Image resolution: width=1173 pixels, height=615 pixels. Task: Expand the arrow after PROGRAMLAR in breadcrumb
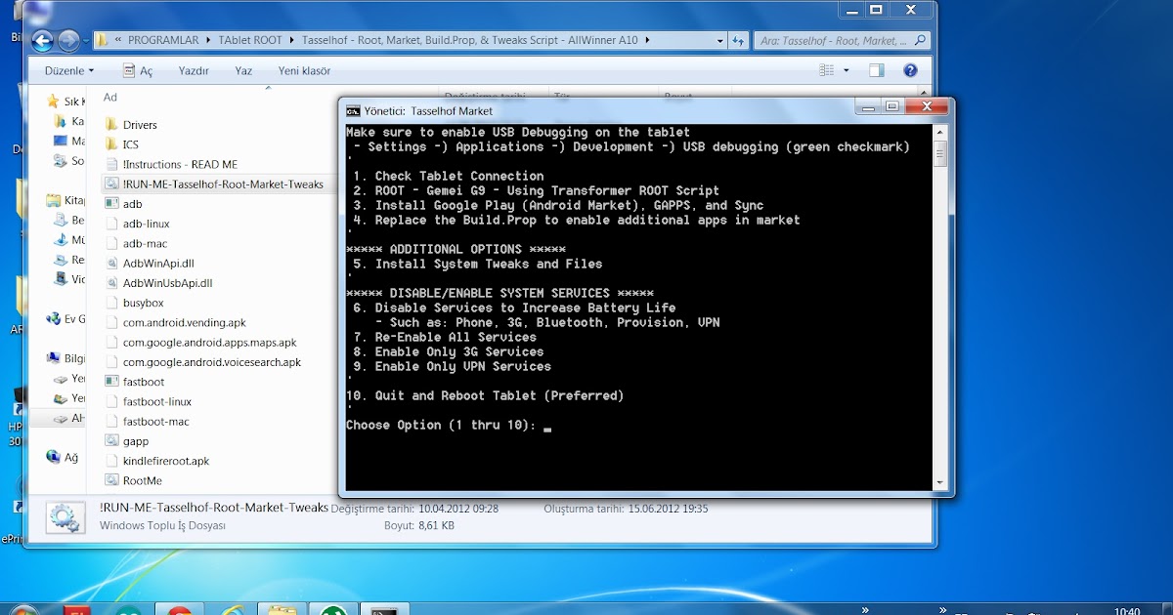[x=206, y=41]
